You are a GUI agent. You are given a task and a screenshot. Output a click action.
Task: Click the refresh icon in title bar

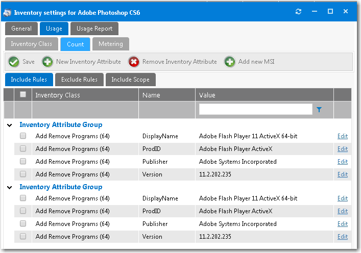299,12
